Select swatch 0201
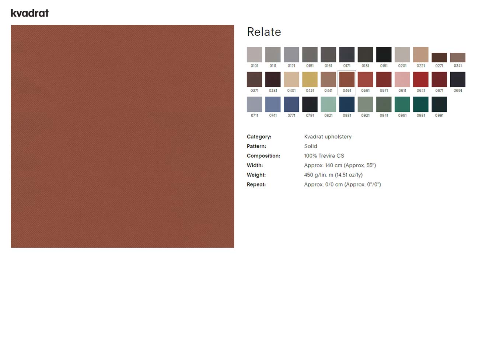This screenshot has height=339, width=479. [x=402, y=55]
